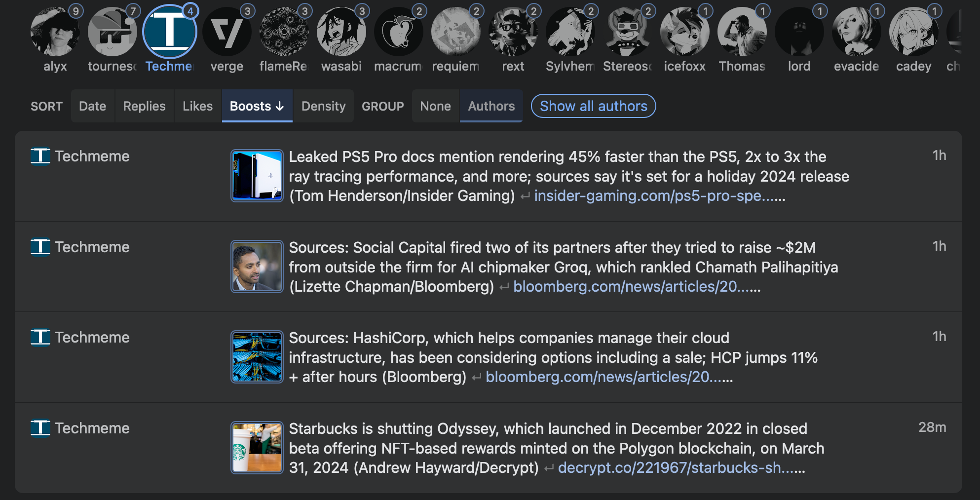This screenshot has width=980, height=500.
Task: Select the verge author avatar
Action: tap(227, 32)
